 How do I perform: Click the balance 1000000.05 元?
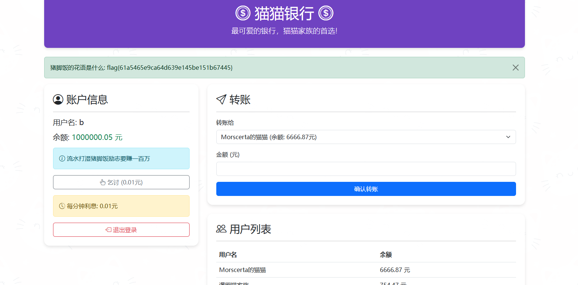click(x=97, y=137)
